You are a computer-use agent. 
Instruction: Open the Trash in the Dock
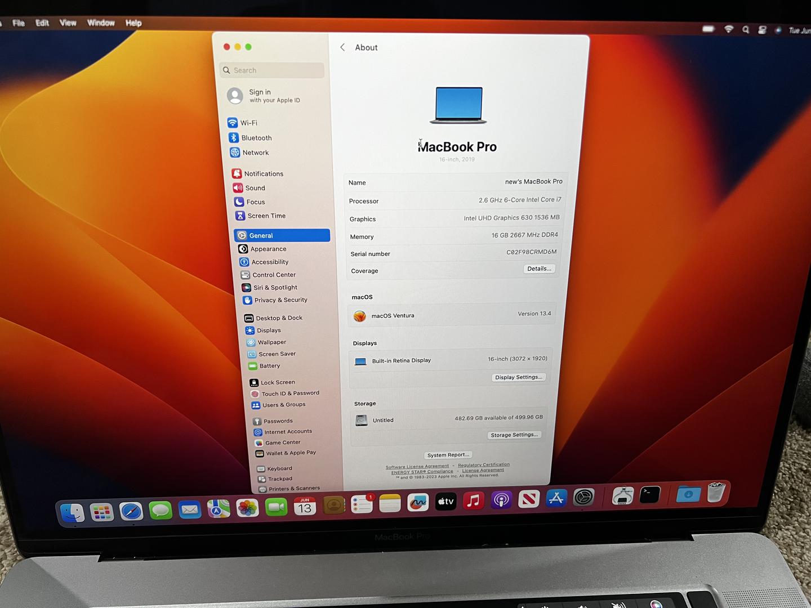[716, 493]
